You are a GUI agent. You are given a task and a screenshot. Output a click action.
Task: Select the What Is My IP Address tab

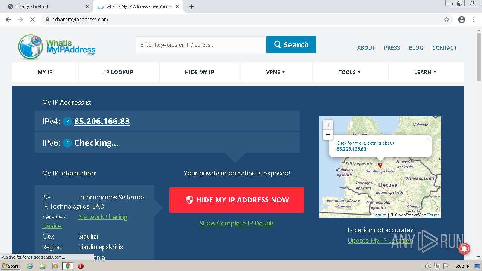pyautogui.click(x=137, y=6)
